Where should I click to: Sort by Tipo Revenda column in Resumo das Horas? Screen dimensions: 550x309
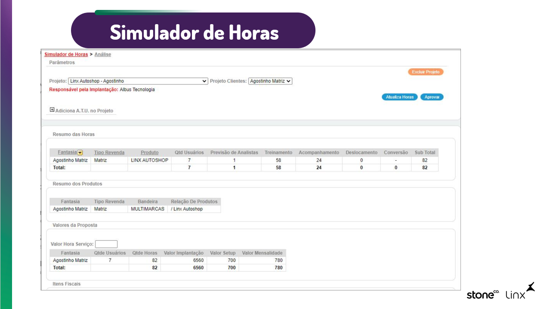[x=109, y=153]
